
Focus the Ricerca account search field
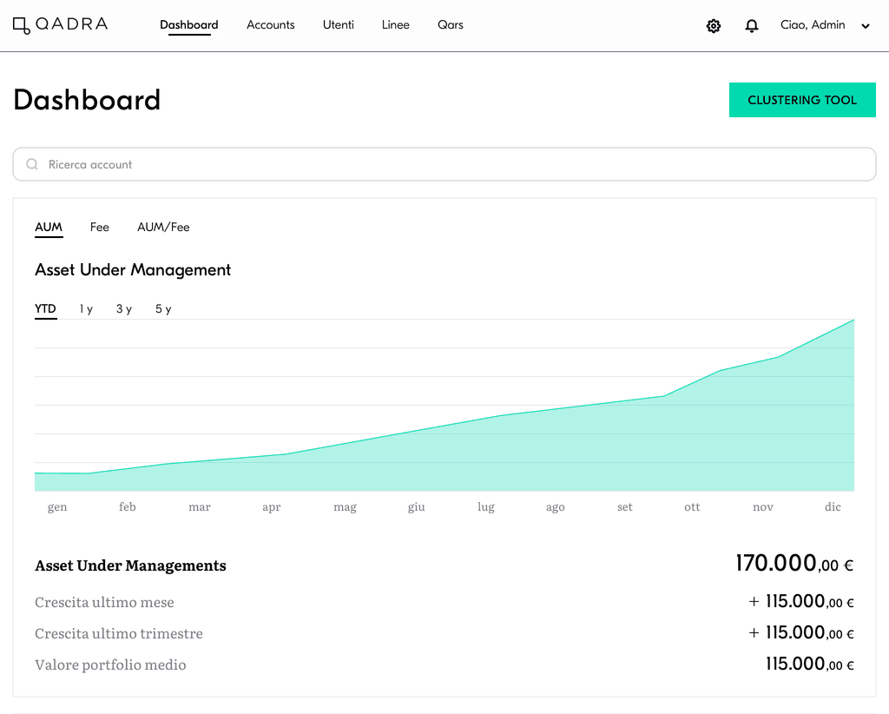click(444, 164)
